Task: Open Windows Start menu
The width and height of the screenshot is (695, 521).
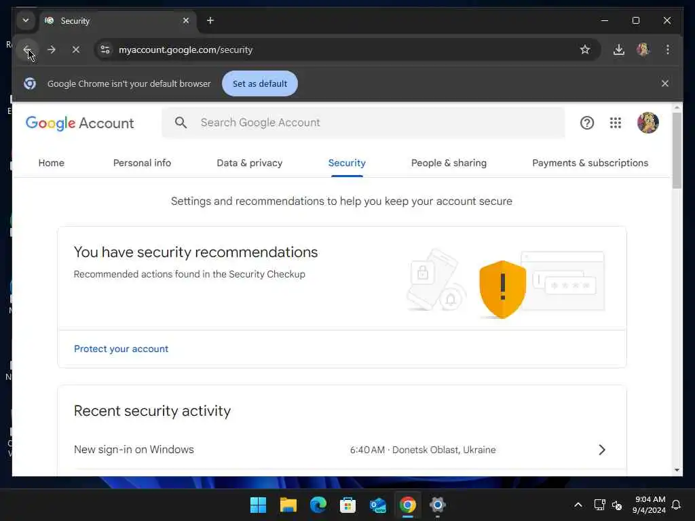Action: click(258, 505)
